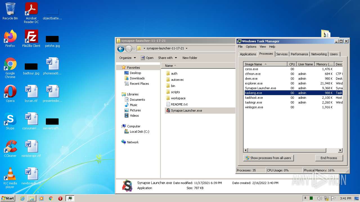Show hidden system tray icons
Image resolution: width=360 pixels, height=202 pixels.
[305, 198]
